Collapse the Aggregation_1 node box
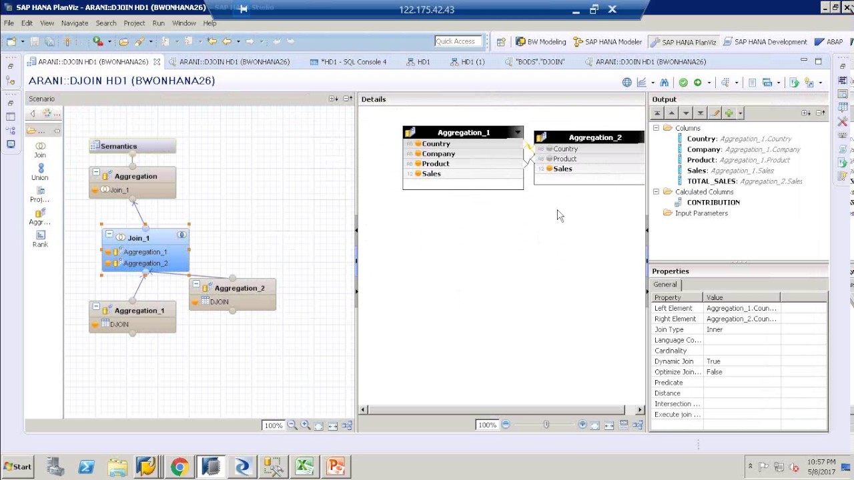 tap(96, 307)
